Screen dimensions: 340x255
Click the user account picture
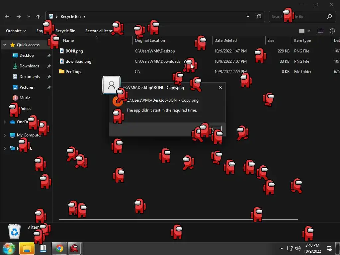pyautogui.click(x=112, y=85)
